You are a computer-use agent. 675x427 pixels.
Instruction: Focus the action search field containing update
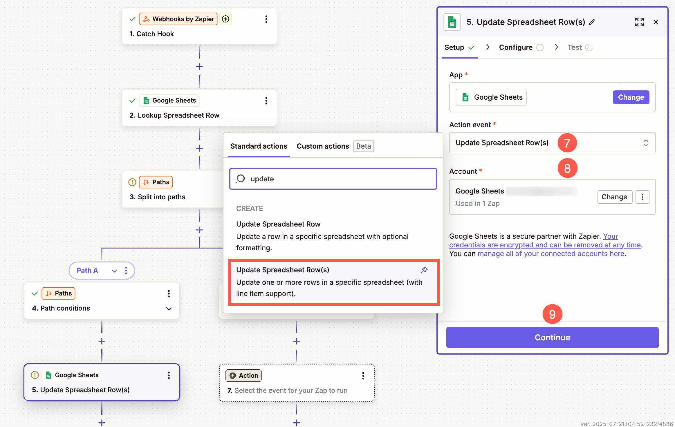click(x=333, y=179)
